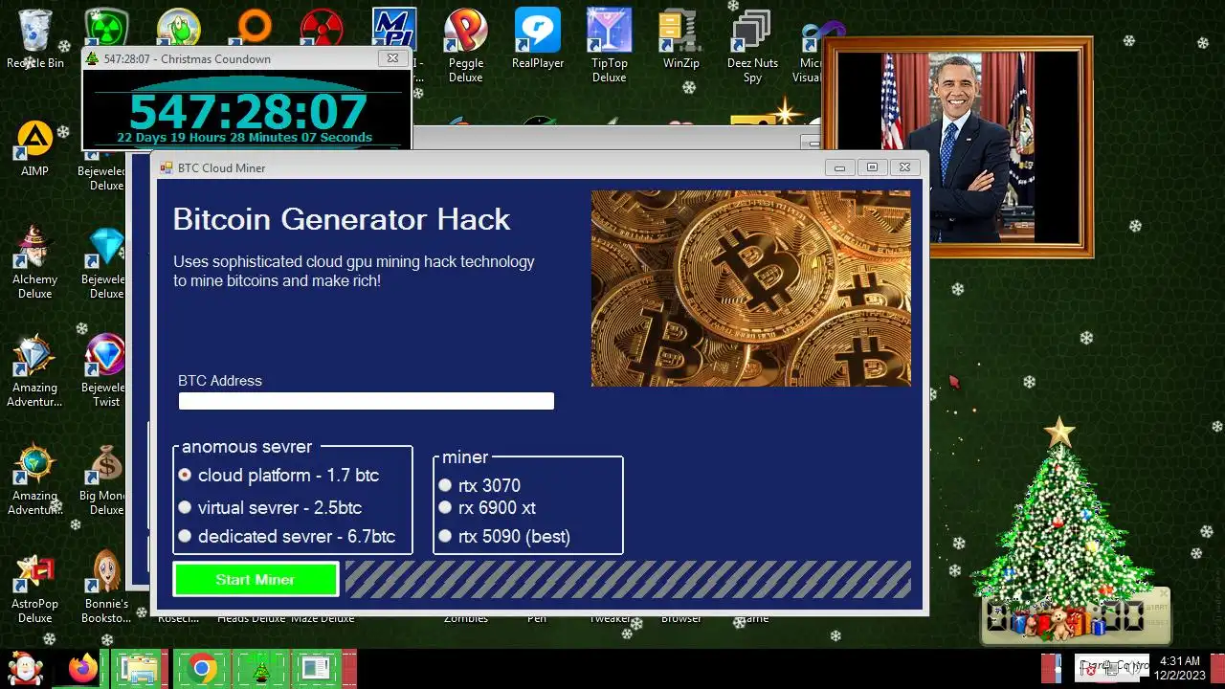Click the BTC Address input field
This screenshot has height=689, width=1225.
(x=366, y=401)
